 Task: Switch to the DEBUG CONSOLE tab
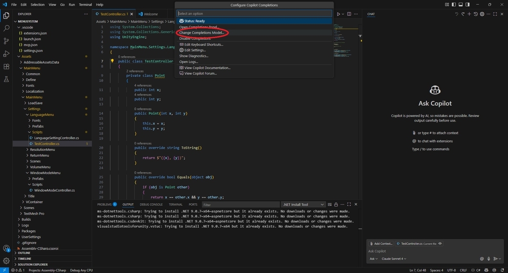151,204
